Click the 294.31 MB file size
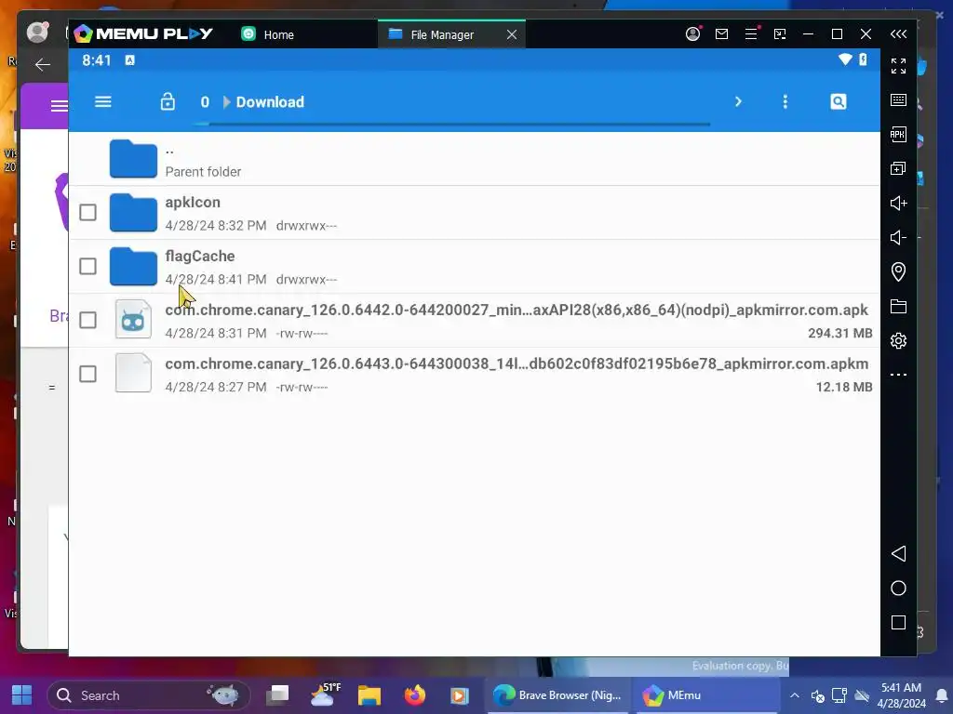 coord(840,334)
